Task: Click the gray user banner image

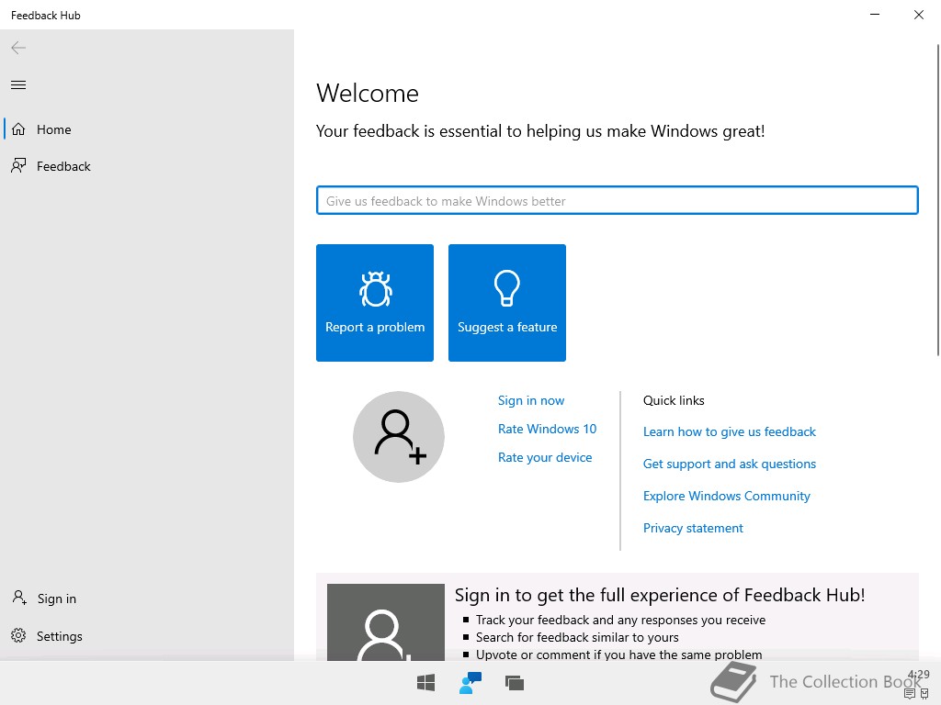Action: coord(386,622)
